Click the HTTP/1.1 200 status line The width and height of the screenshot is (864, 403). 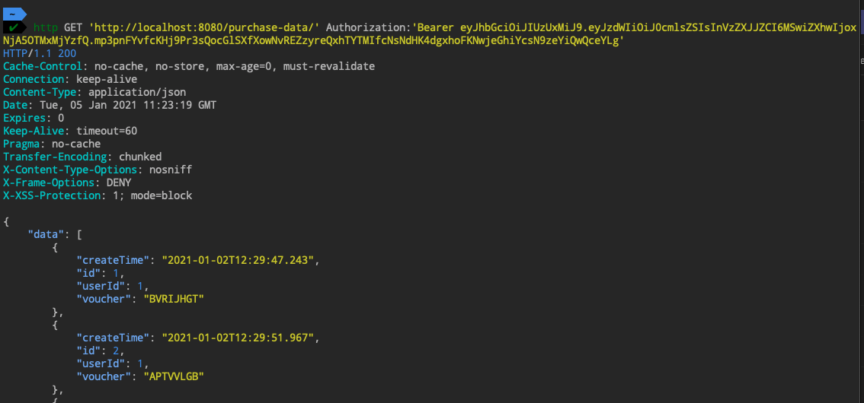click(40, 54)
